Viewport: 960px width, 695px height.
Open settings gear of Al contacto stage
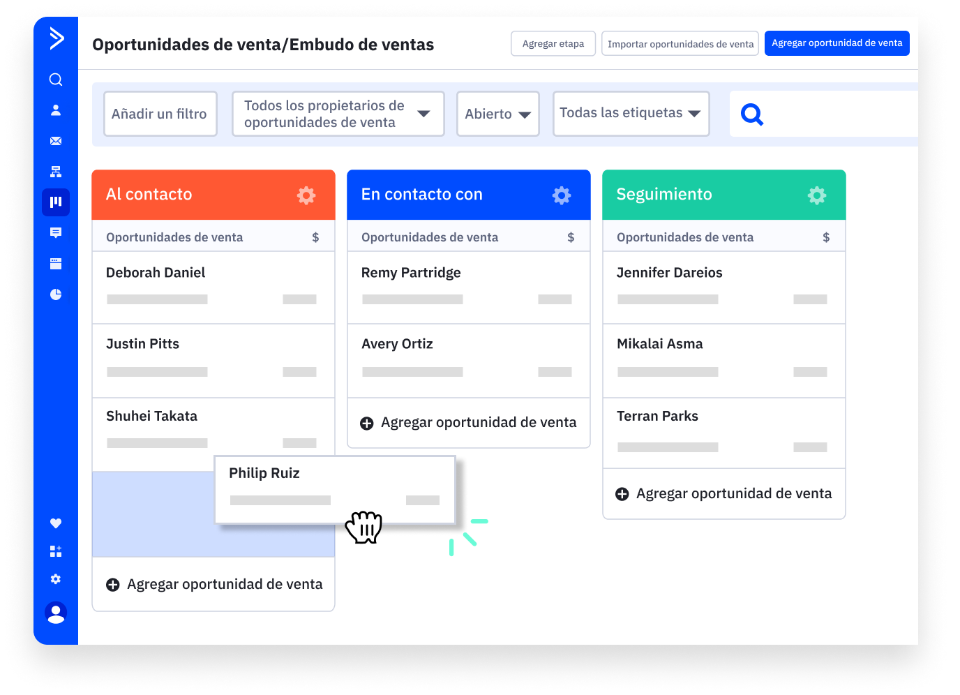[306, 195]
